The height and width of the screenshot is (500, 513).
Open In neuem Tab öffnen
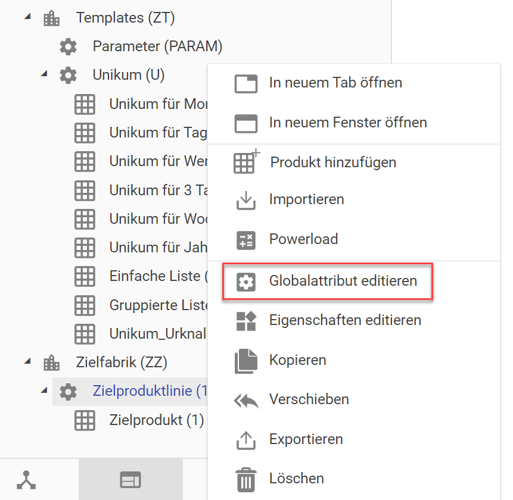(x=335, y=83)
